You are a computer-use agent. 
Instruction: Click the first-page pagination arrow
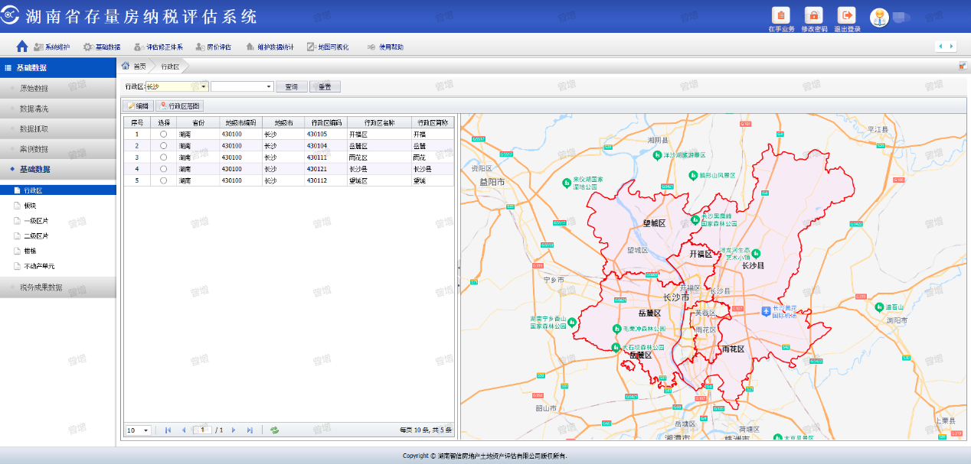[168, 430]
